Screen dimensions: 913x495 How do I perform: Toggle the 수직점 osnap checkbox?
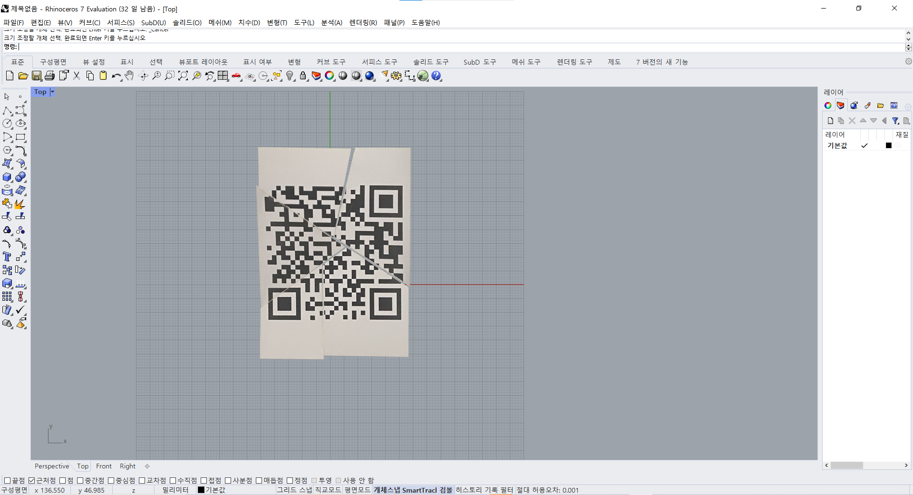pyautogui.click(x=173, y=480)
